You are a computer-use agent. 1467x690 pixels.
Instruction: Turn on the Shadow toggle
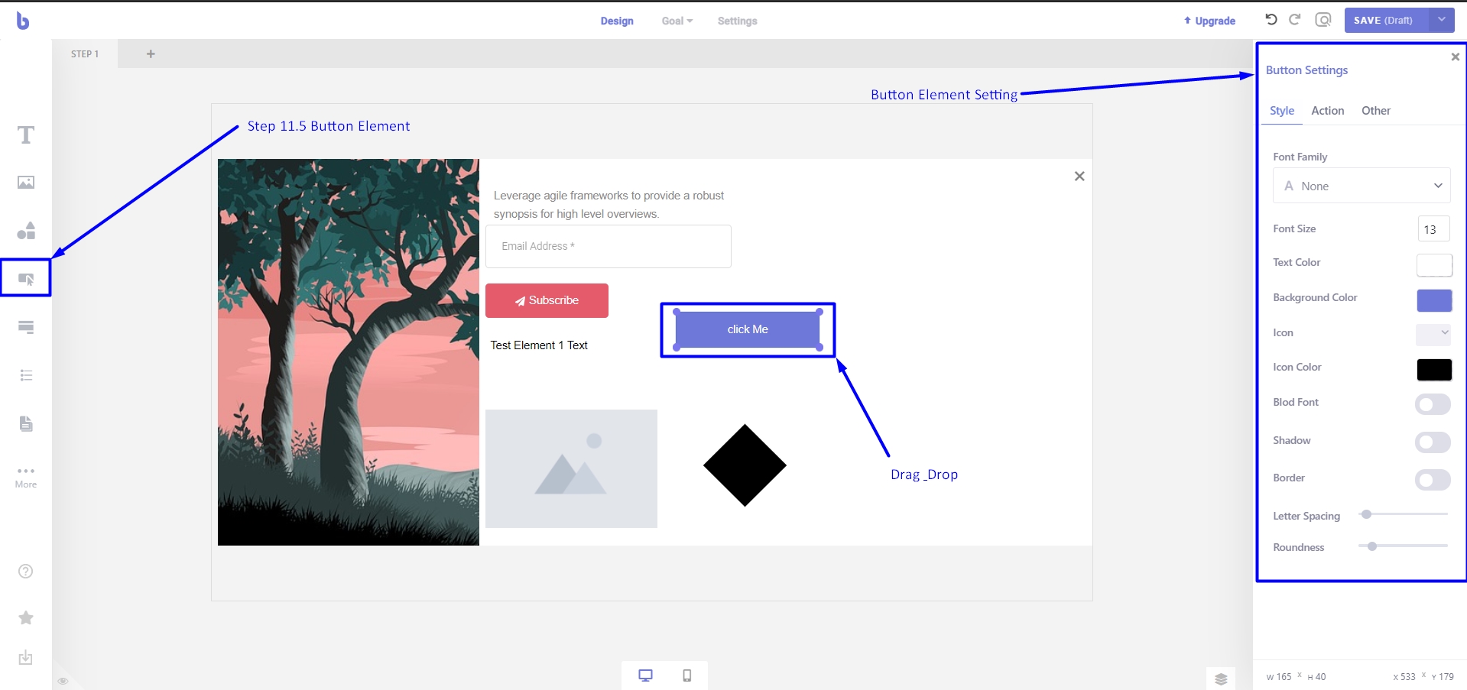(1433, 442)
